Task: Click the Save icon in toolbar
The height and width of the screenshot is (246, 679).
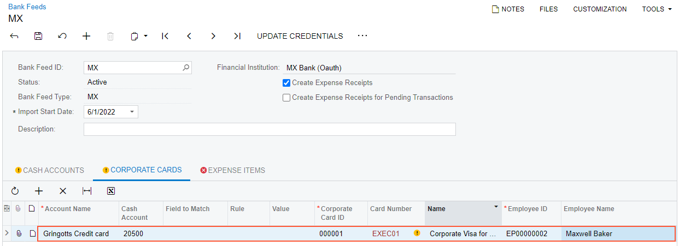Action: coord(38,36)
